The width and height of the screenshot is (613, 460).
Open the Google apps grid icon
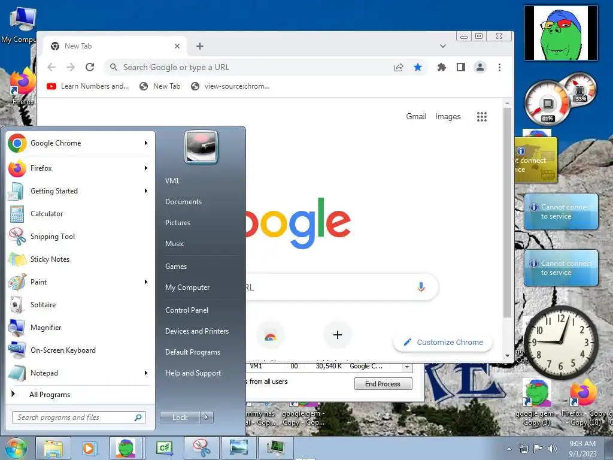point(482,117)
